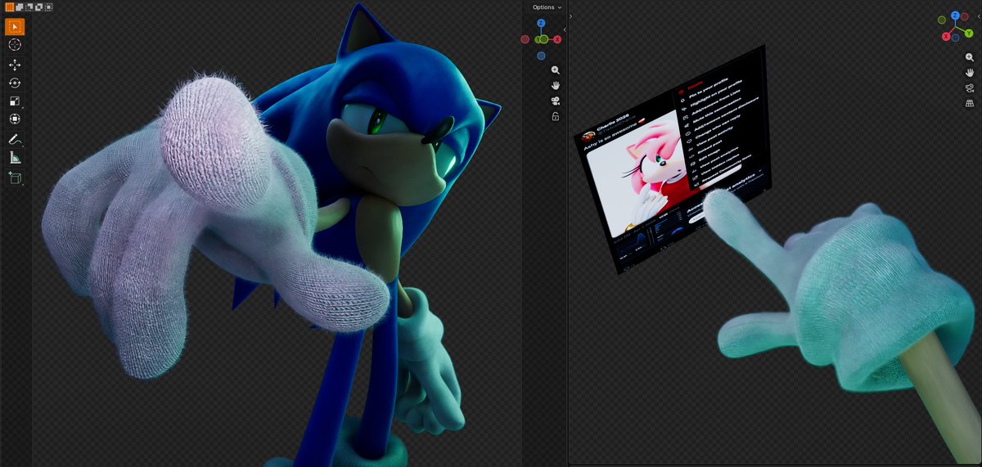The height and width of the screenshot is (467, 982).
Task: Select the Transform tool
Action: coord(15,119)
